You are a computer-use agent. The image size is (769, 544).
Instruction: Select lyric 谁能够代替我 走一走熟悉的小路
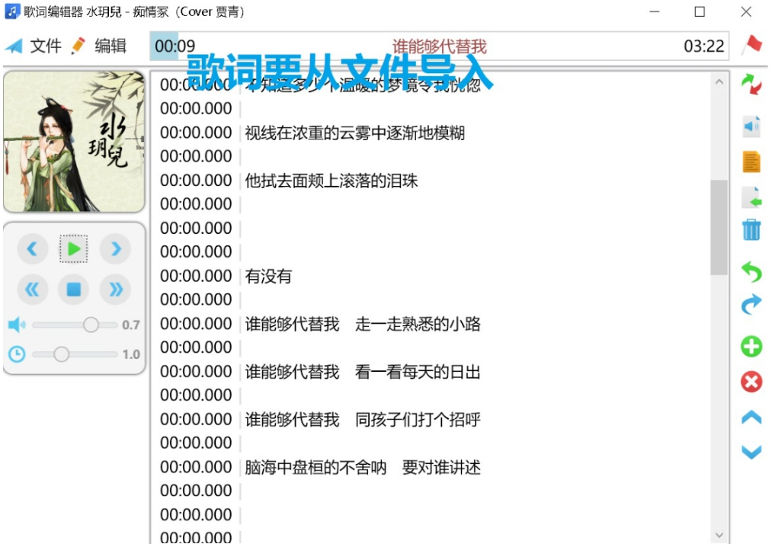[363, 324]
